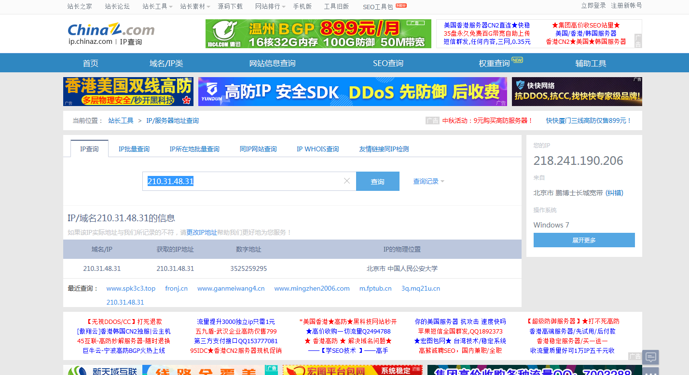This screenshot has width=689, height=375.
Task: Click the 快快网络 抗DDOS banner ad
Action: click(577, 92)
